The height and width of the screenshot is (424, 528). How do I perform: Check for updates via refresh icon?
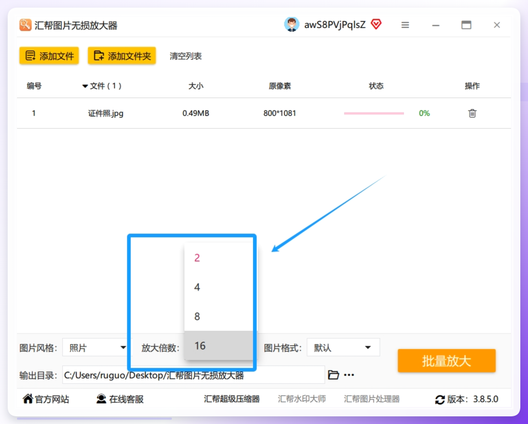tap(440, 399)
